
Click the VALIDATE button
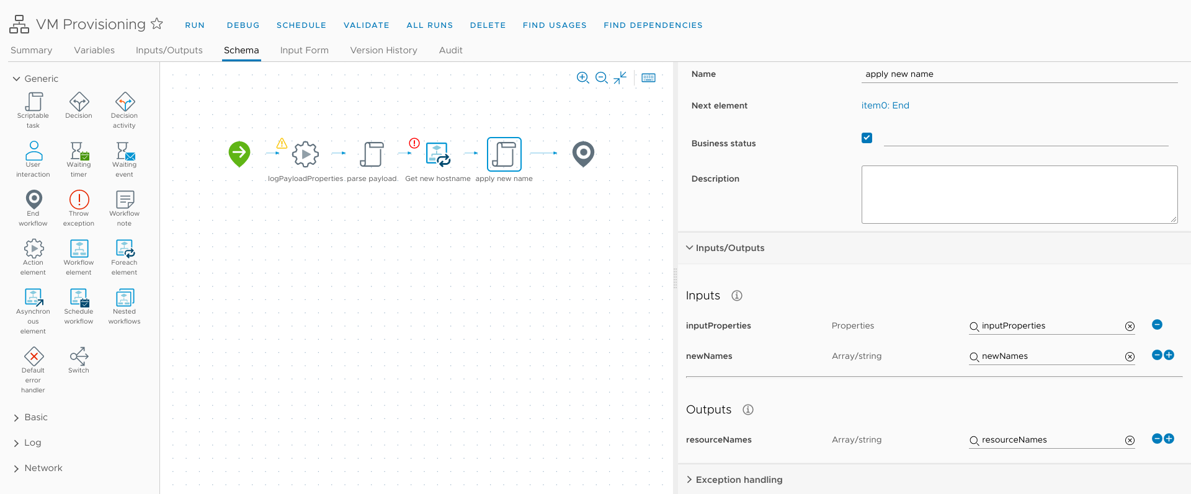click(367, 25)
